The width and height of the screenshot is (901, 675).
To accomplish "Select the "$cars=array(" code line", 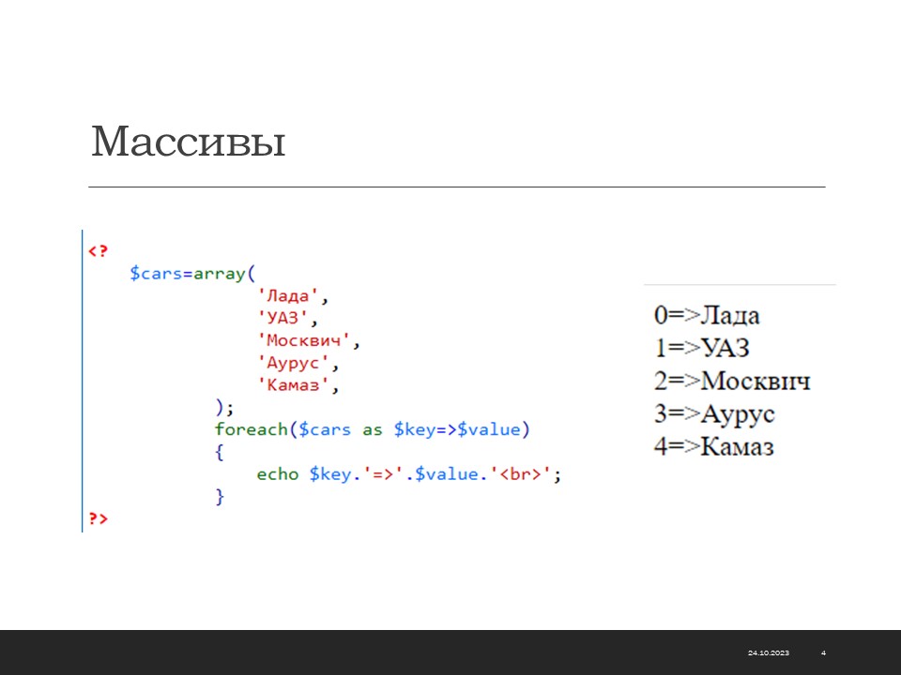I will click(192, 274).
